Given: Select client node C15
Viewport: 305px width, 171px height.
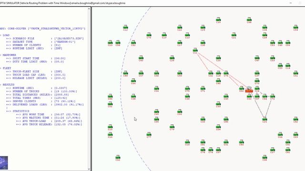Looking at the screenshot, I should pos(110,127).
